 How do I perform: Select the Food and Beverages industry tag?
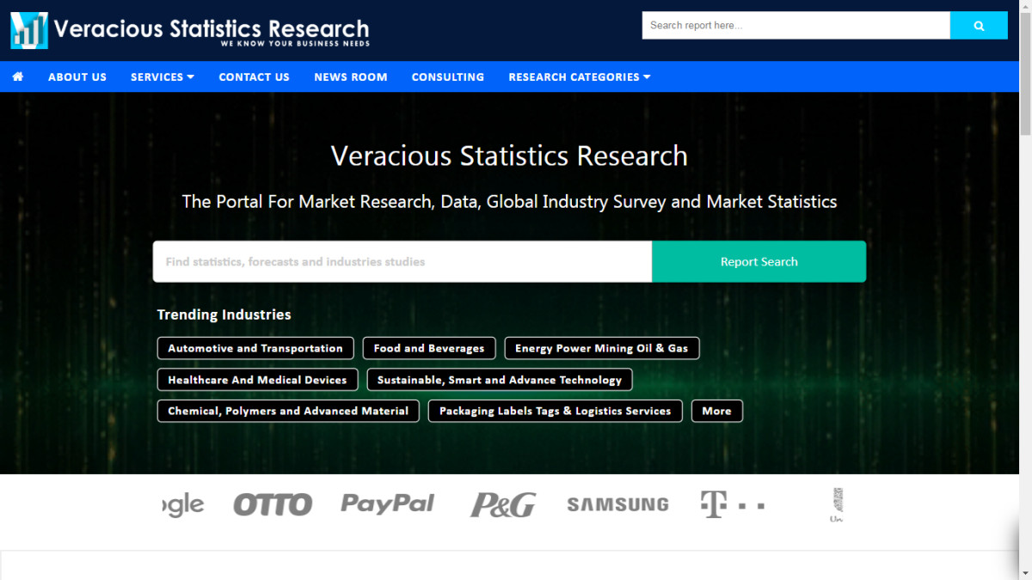click(428, 348)
